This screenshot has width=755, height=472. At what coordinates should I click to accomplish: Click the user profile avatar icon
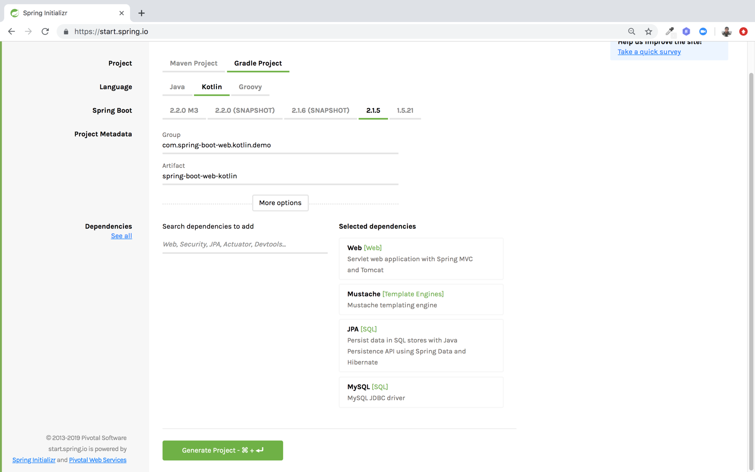[x=726, y=31]
